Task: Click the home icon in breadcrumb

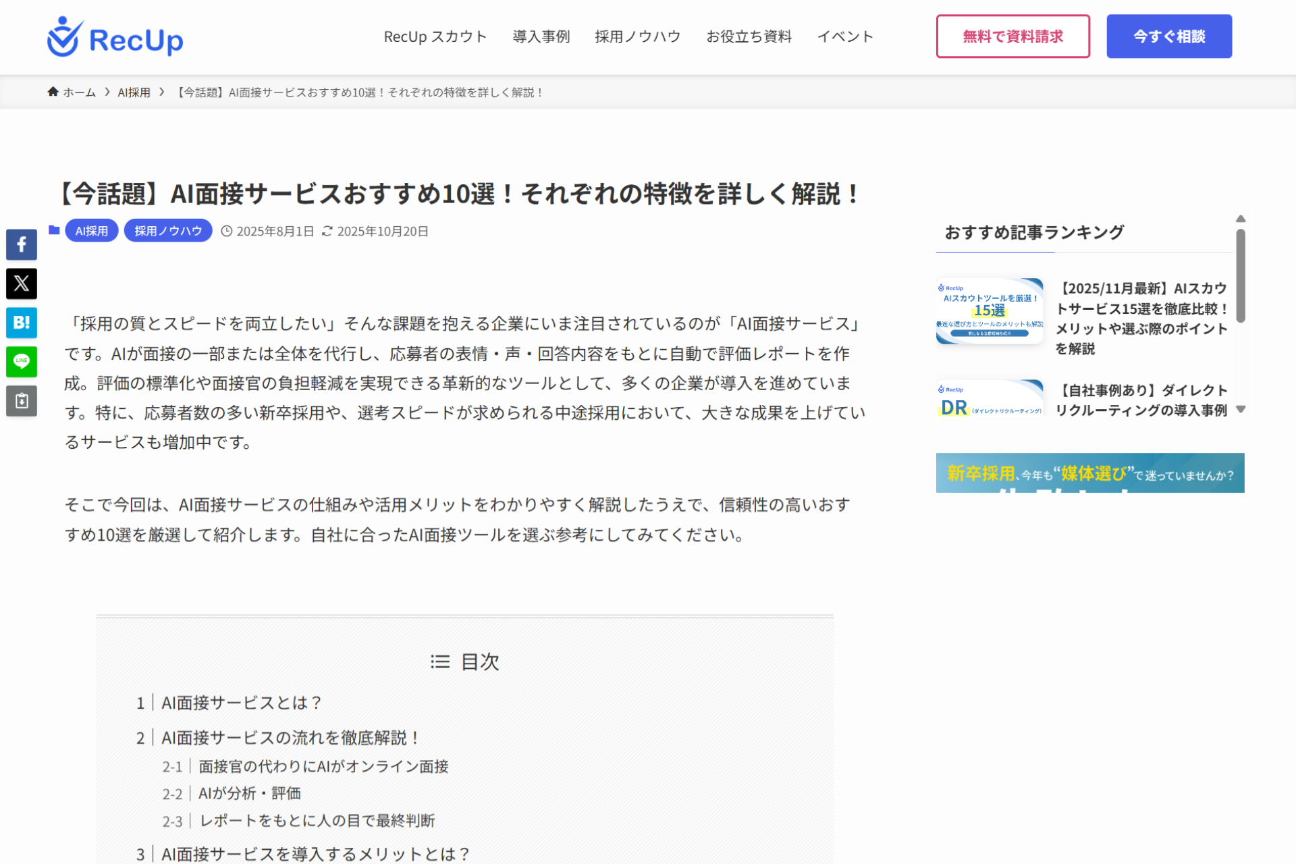Action: pos(53,92)
